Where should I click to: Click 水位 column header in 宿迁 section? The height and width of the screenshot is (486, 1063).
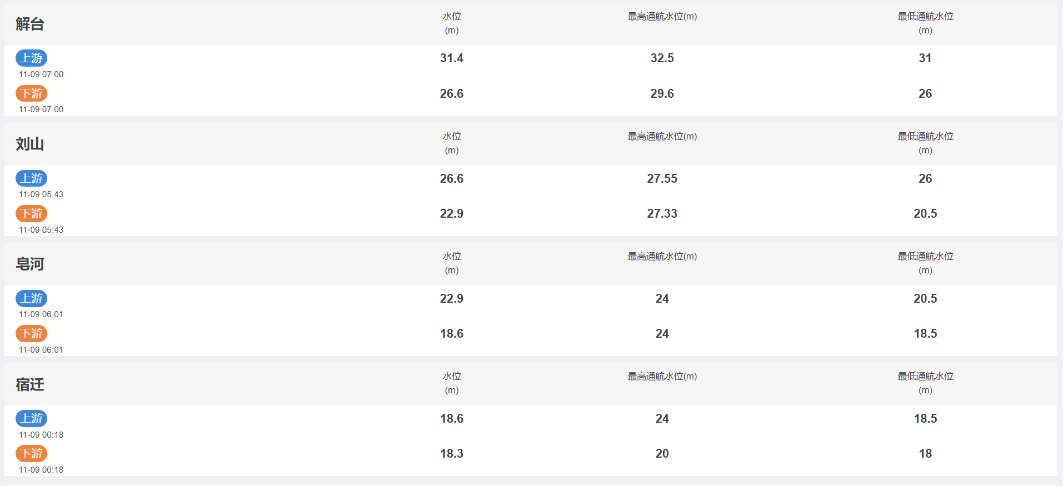452,383
